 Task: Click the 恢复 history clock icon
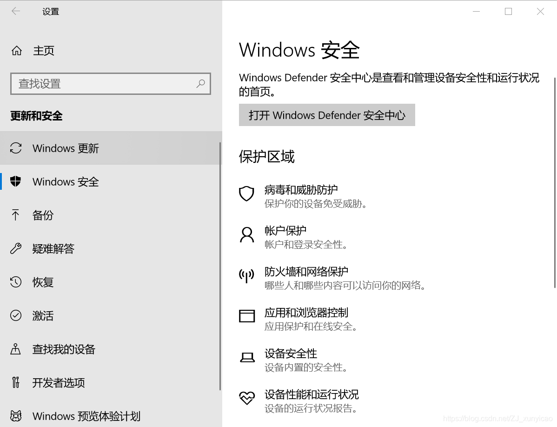(x=16, y=282)
